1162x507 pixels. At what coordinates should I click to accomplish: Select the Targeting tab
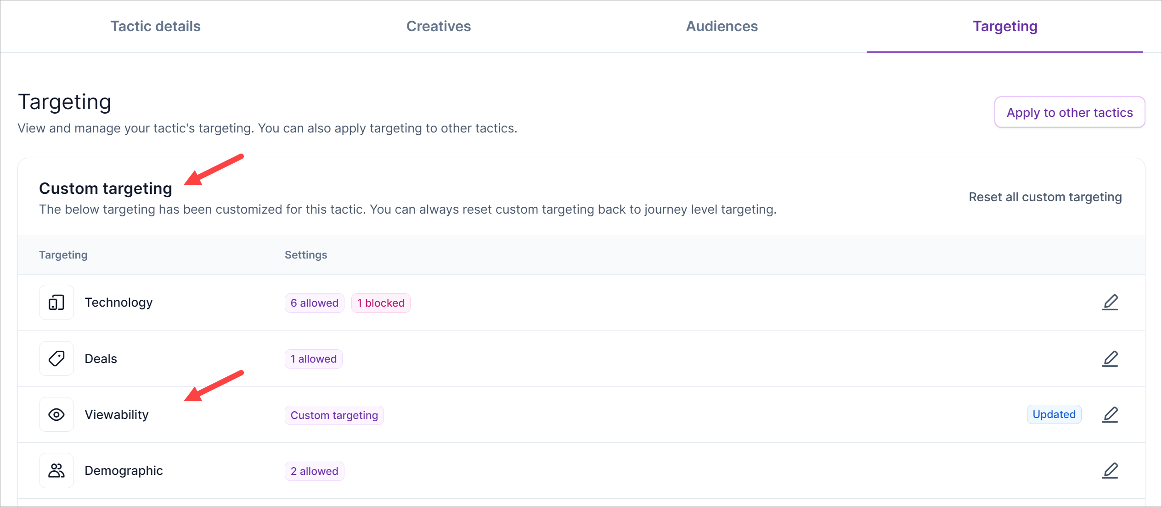pyautogui.click(x=1004, y=26)
